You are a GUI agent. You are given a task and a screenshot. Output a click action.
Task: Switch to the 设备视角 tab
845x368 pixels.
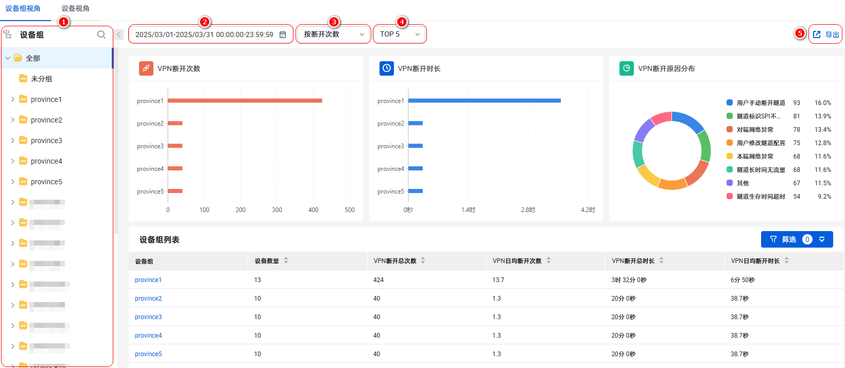tap(75, 9)
